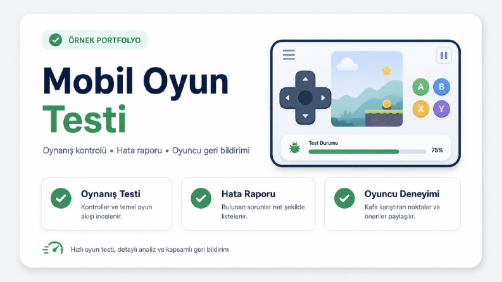Click the Hata raporu subtitle text

pyautogui.click(x=139, y=150)
